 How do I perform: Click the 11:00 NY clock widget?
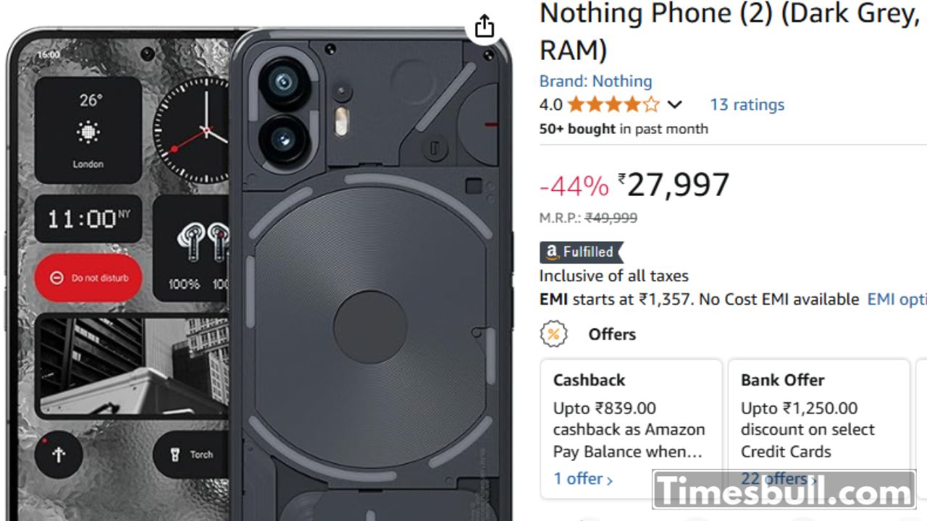coord(88,219)
